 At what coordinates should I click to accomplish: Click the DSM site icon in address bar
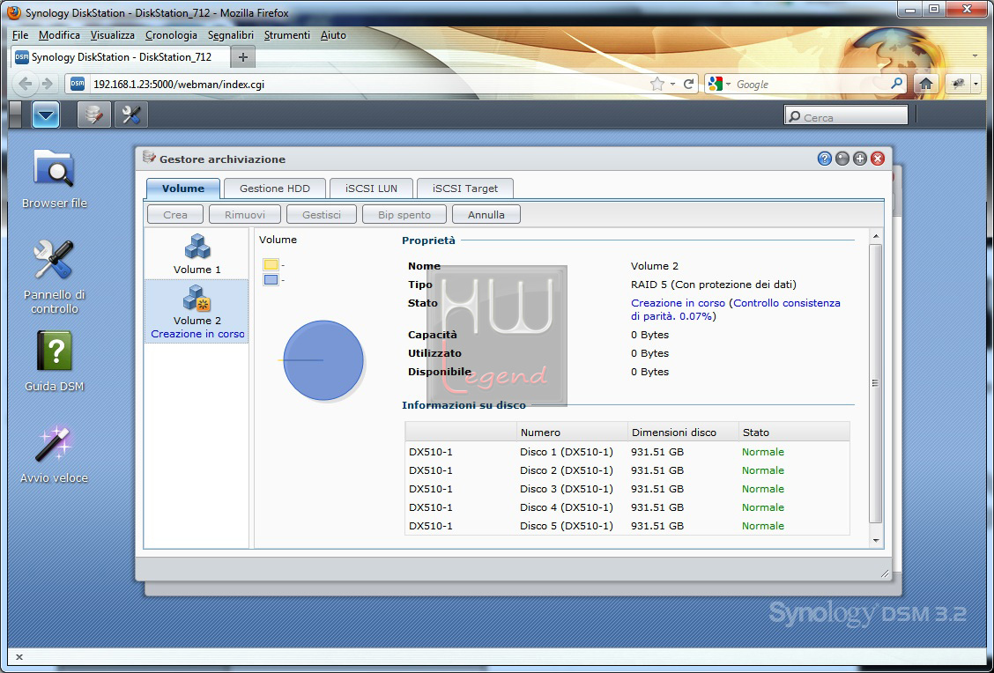pos(78,84)
